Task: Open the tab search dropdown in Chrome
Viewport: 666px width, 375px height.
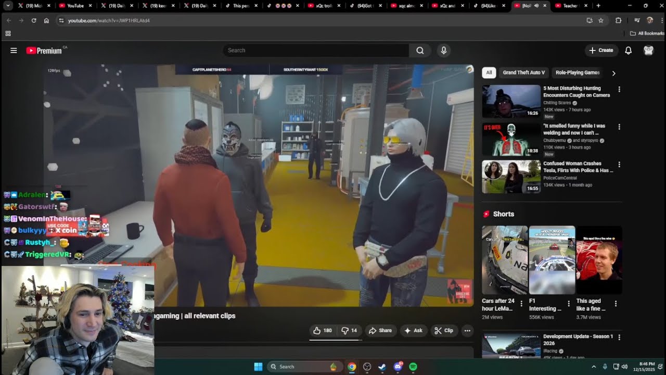Action: pos(8,6)
